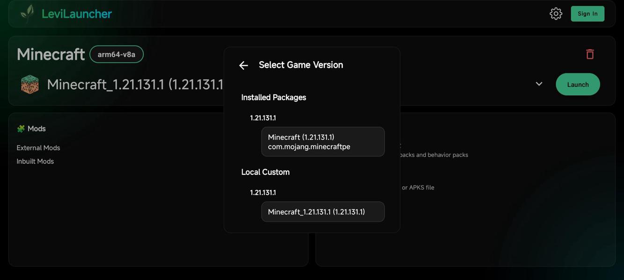Screen dimensions: 624x280
Task: Click the LeviLauncher title text
Action: pyautogui.click(x=77, y=14)
